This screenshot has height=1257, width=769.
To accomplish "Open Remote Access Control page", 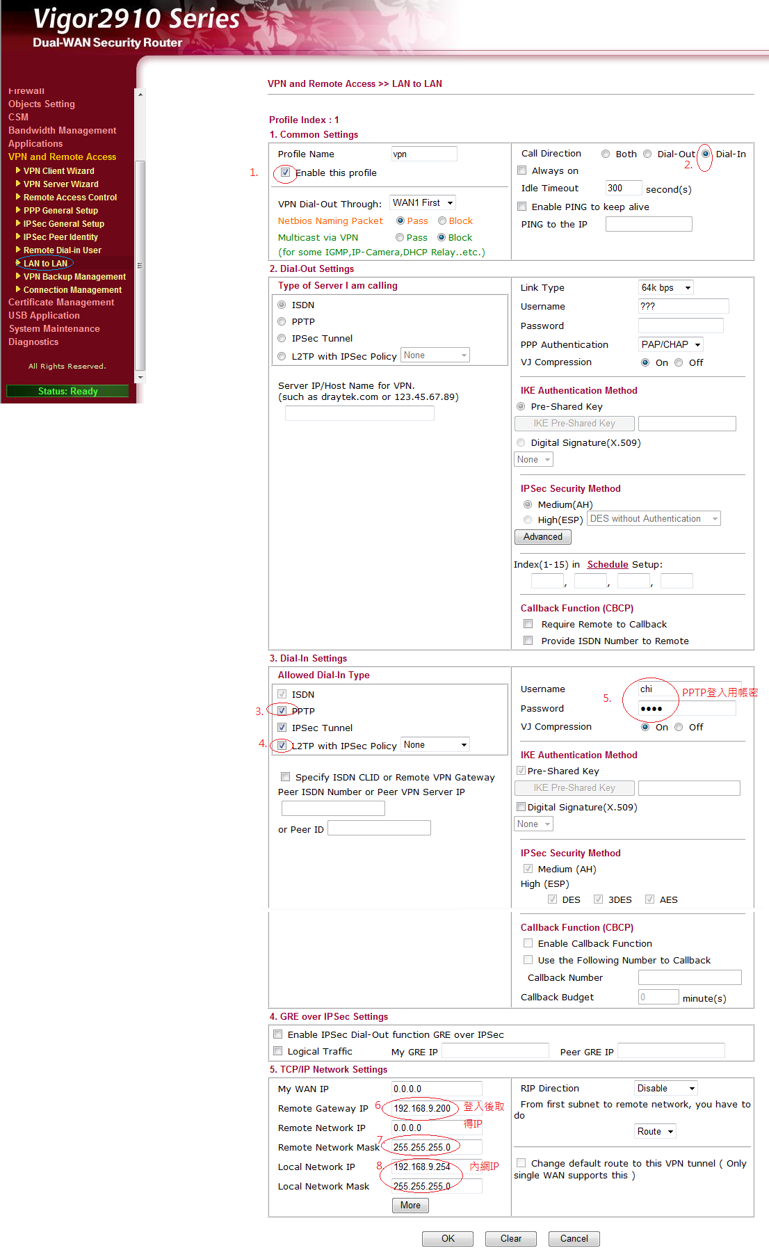I will click(x=70, y=198).
